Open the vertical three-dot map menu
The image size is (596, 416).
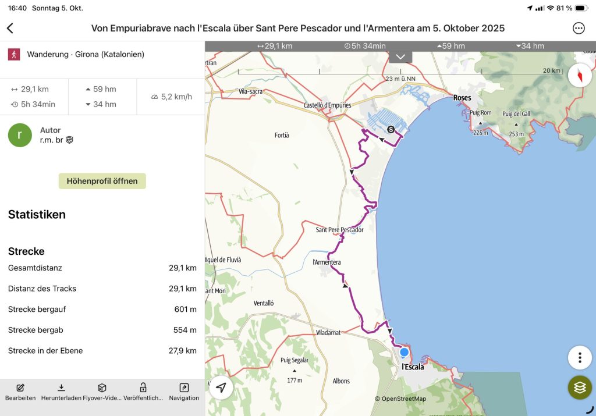point(579,357)
